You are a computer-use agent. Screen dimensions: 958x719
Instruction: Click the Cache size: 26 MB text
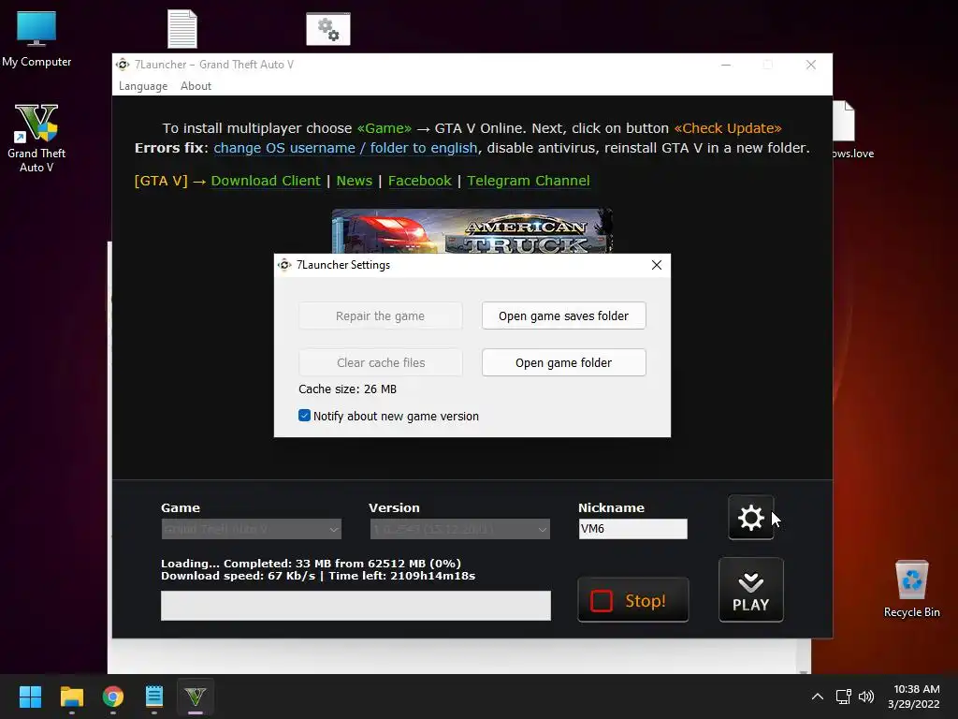pos(347,389)
